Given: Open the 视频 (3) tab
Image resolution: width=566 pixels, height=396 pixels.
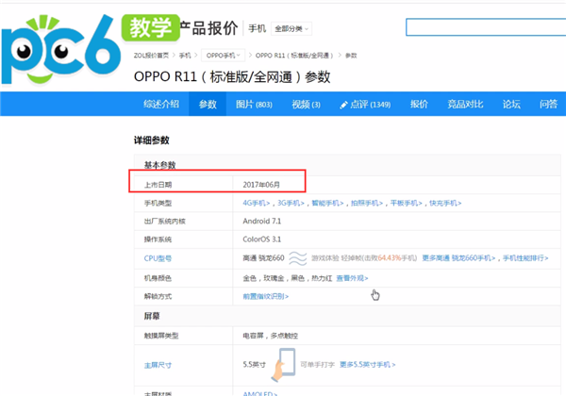Looking at the screenshot, I should coord(306,105).
